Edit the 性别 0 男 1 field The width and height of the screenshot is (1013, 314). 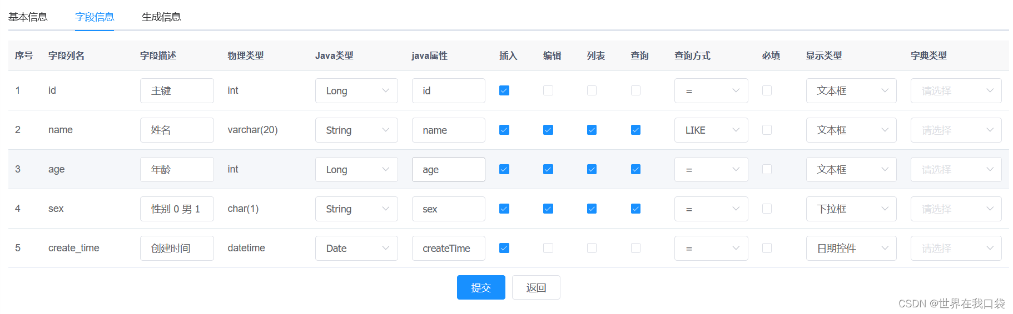point(177,209)
